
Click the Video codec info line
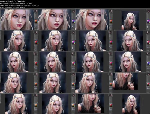click(x=19, y=5)
